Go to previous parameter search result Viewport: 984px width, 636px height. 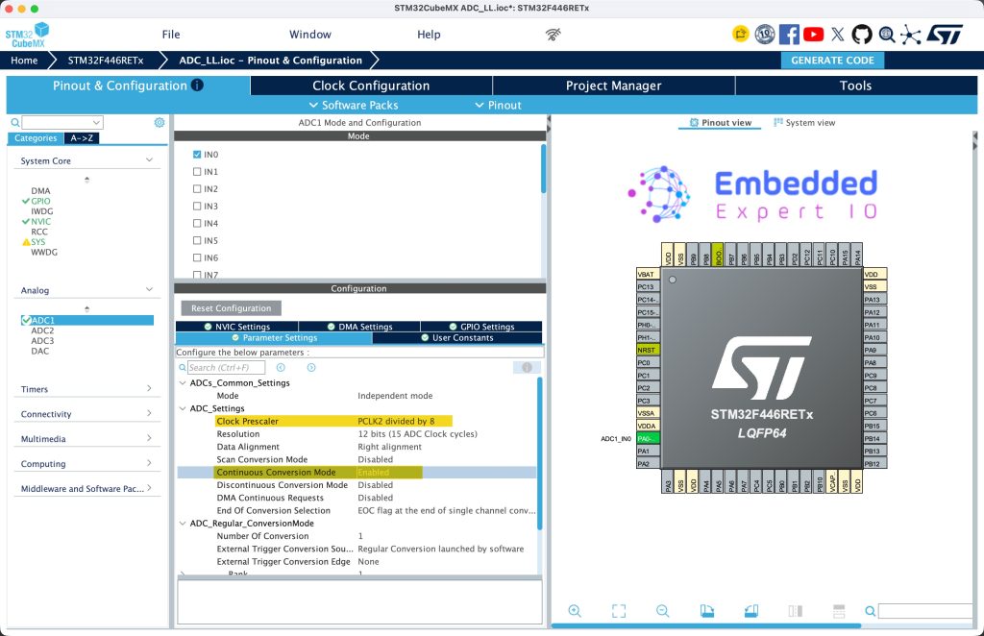(282, 368)
